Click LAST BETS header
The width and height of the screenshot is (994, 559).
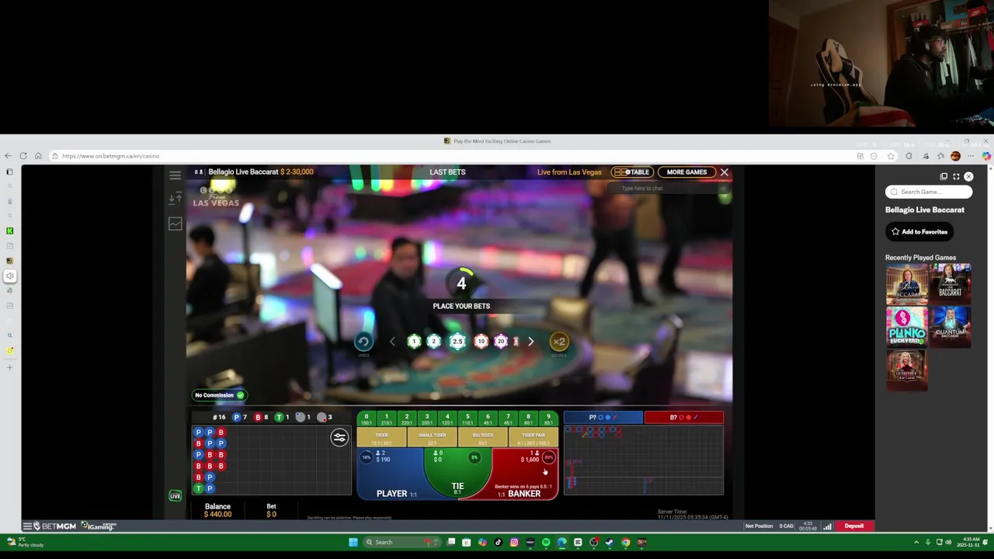pyautogui.click(x=447, y=172)
